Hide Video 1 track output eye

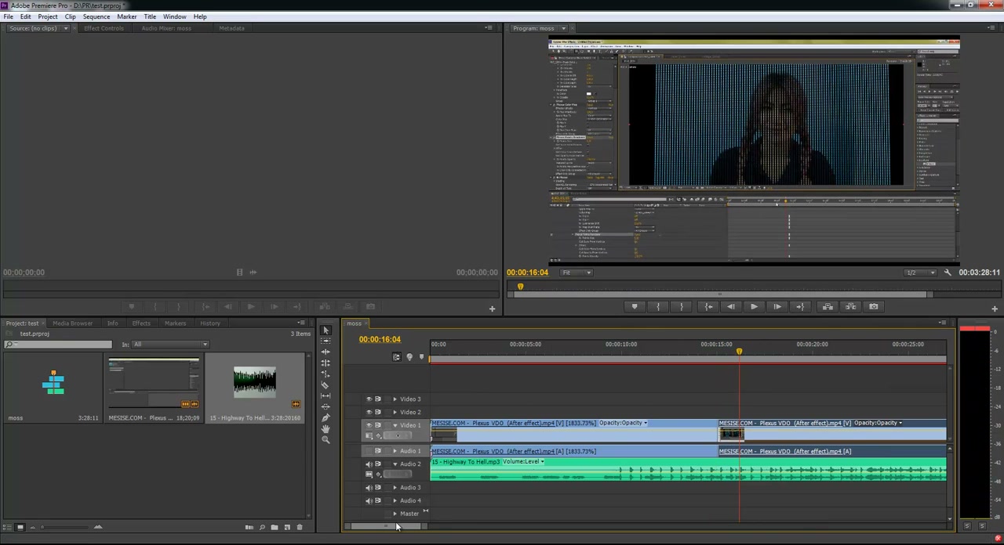(x=369, y=425)
